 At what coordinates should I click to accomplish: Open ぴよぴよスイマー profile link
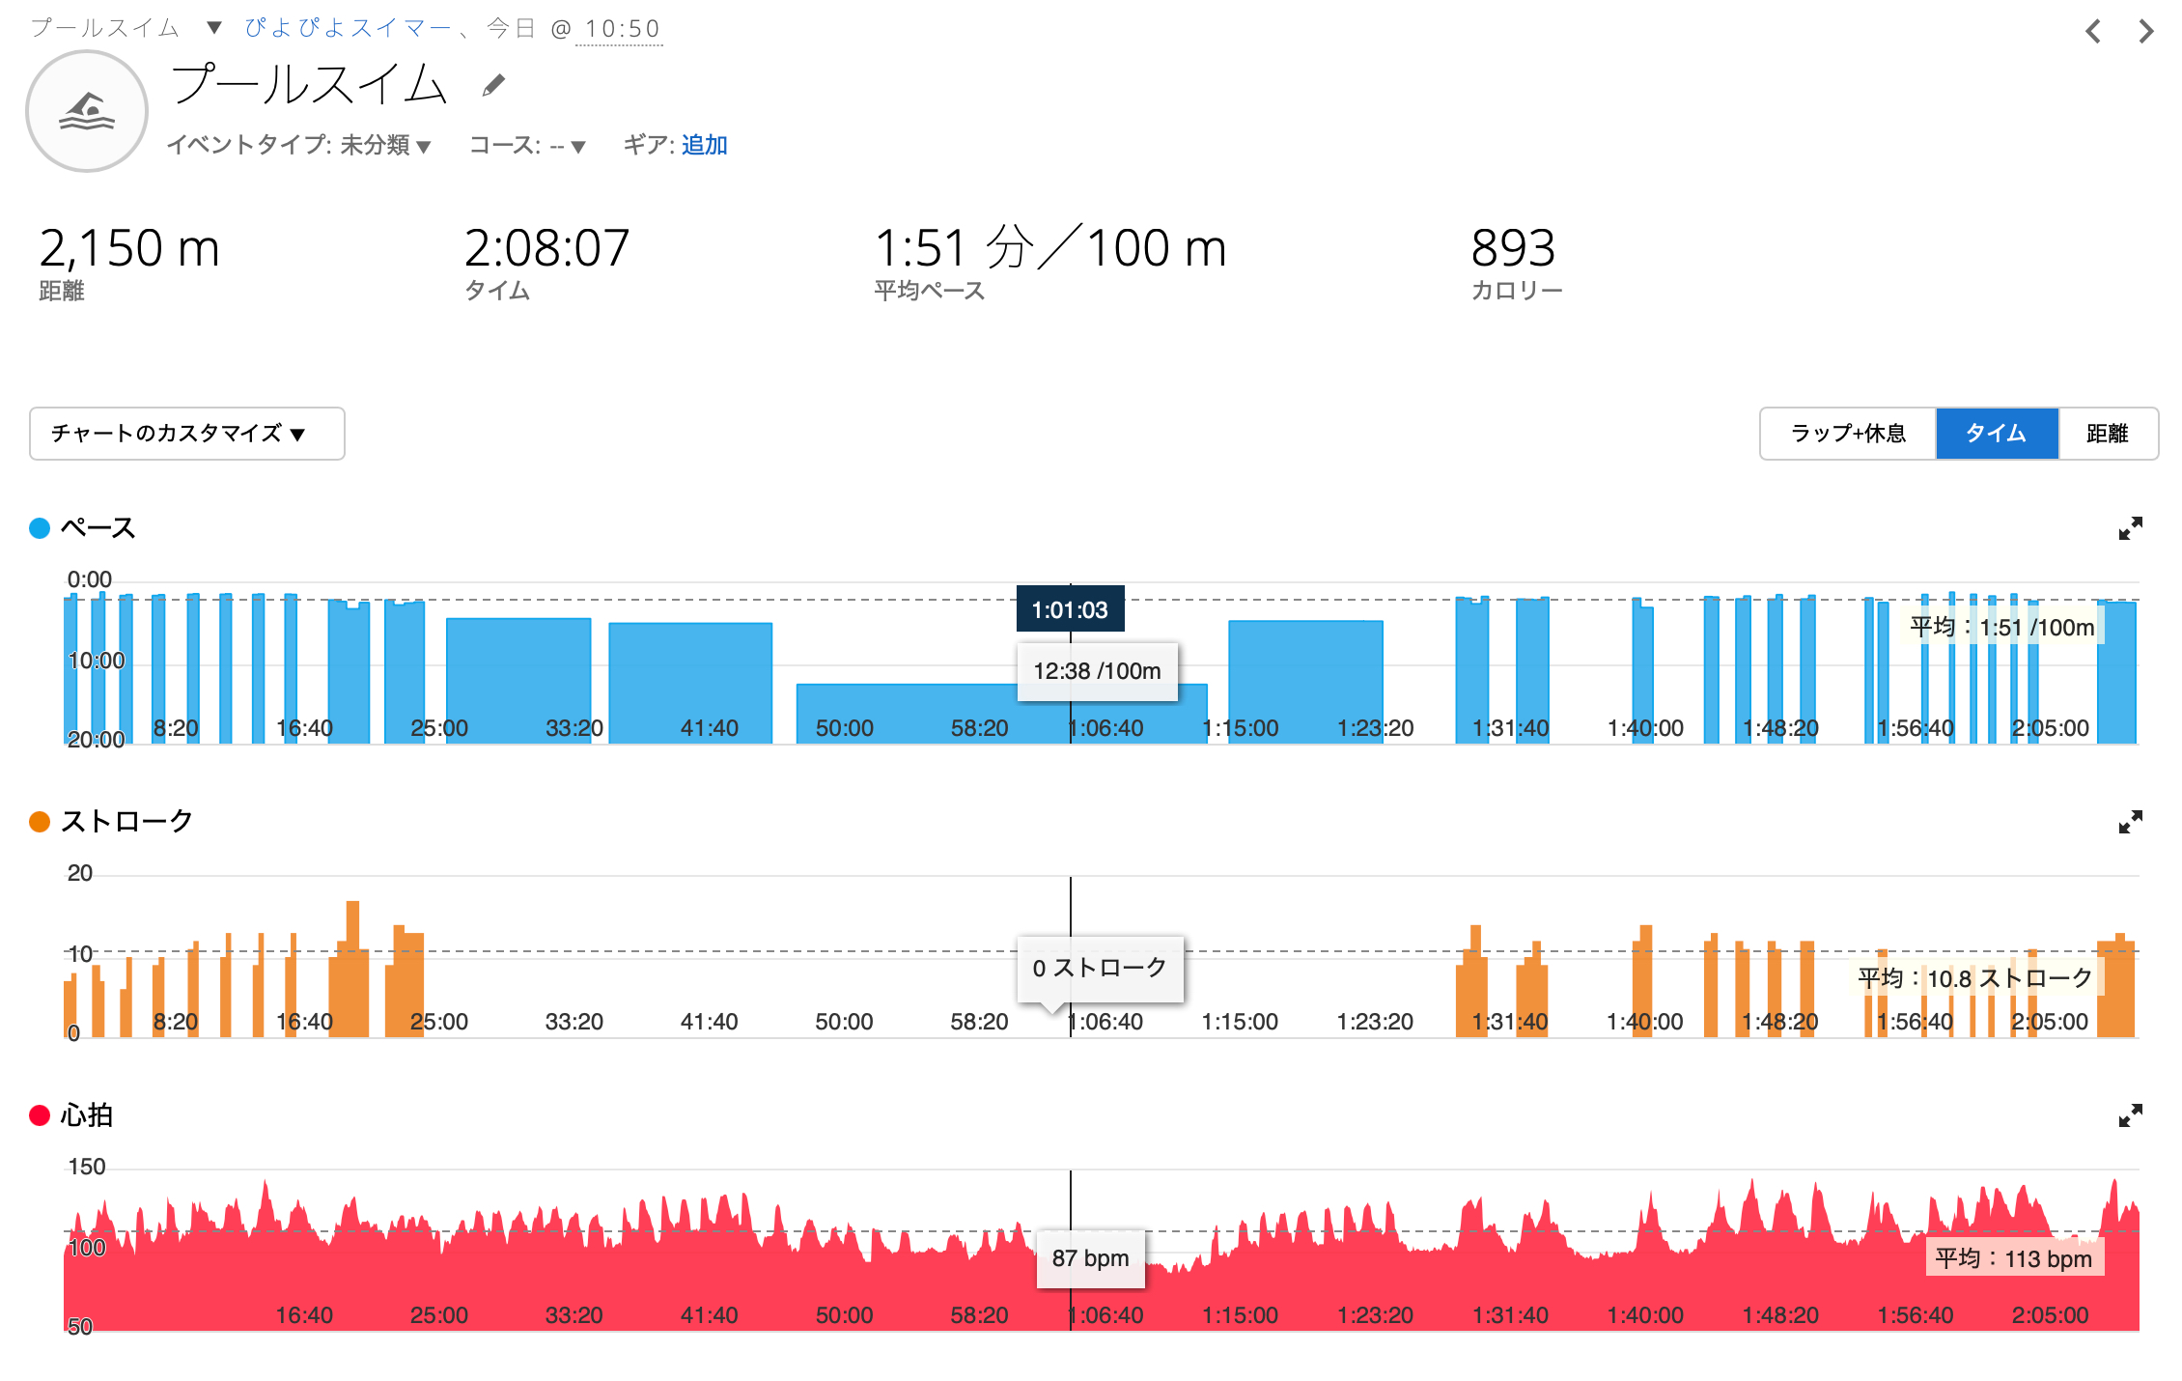(x=348, y=28)
